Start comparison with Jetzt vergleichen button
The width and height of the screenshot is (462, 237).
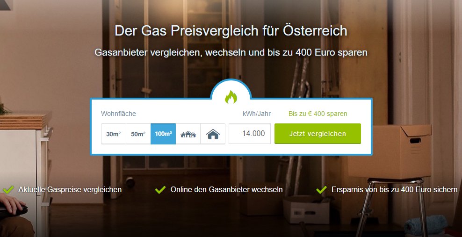tap(318, 134)
